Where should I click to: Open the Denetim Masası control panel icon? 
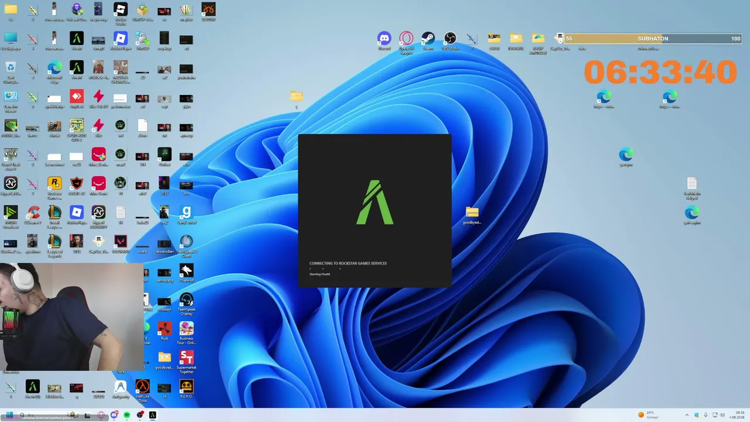(x=11, y=101)
